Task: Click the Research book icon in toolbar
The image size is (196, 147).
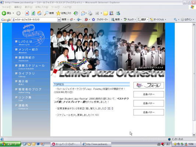Action: (x=111, y=13)
